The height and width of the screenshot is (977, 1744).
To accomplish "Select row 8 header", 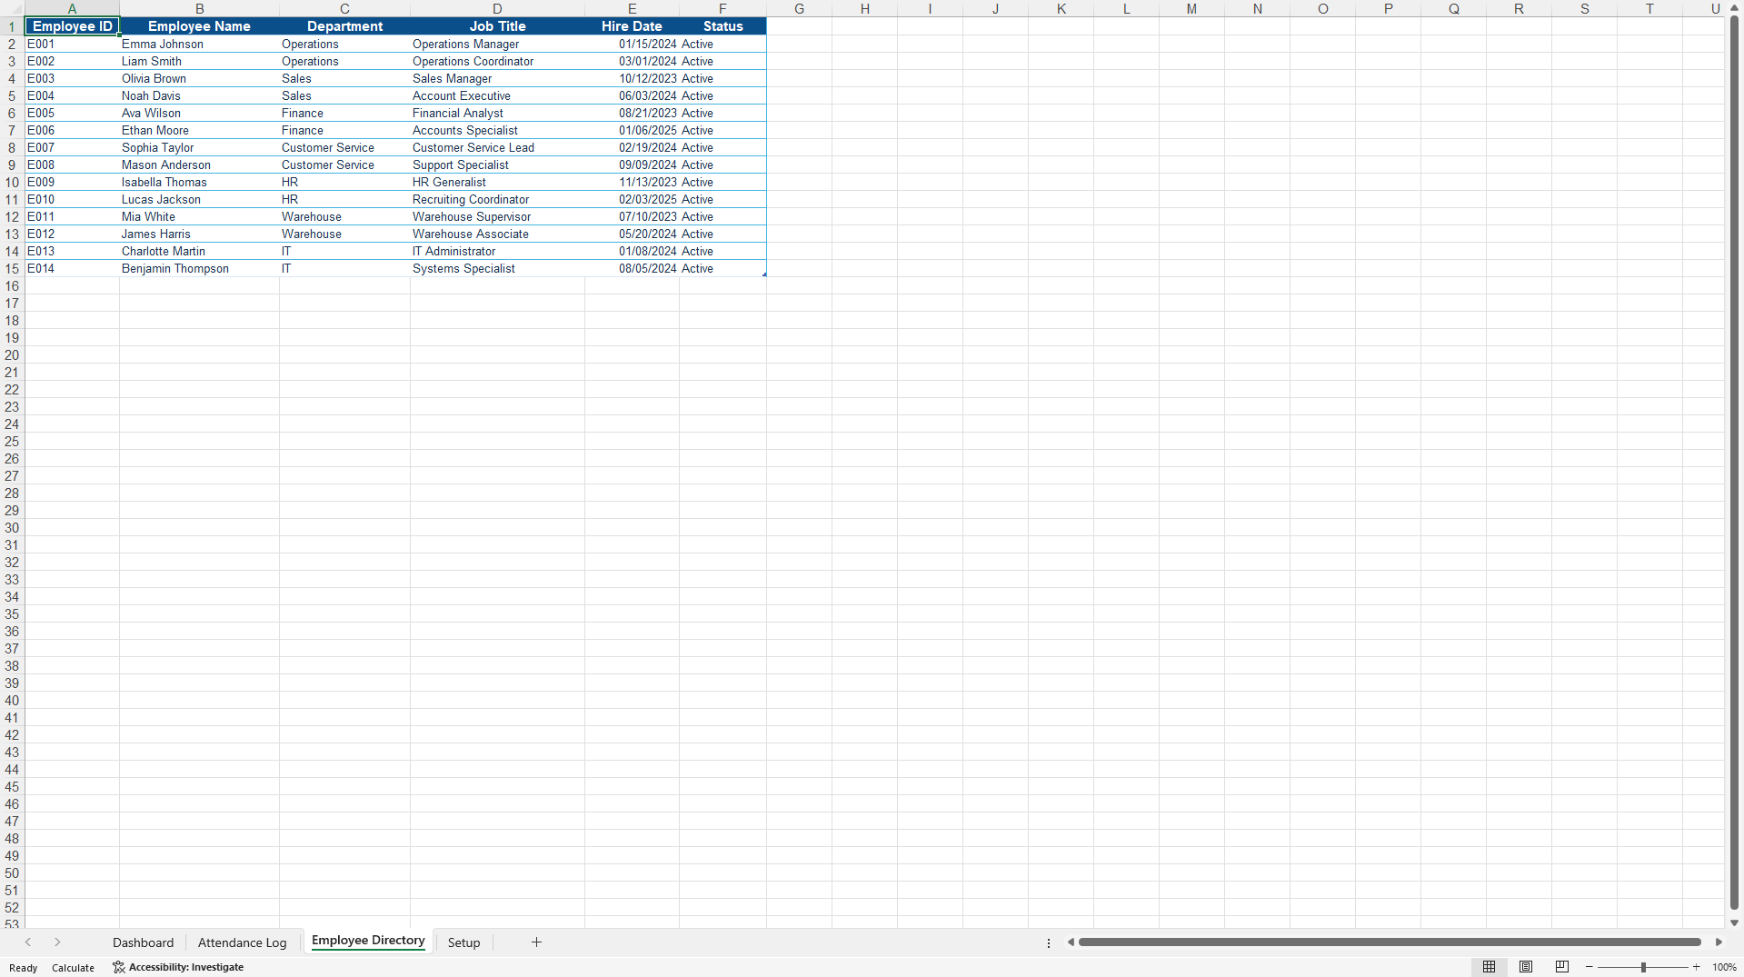I will [12, 148].
